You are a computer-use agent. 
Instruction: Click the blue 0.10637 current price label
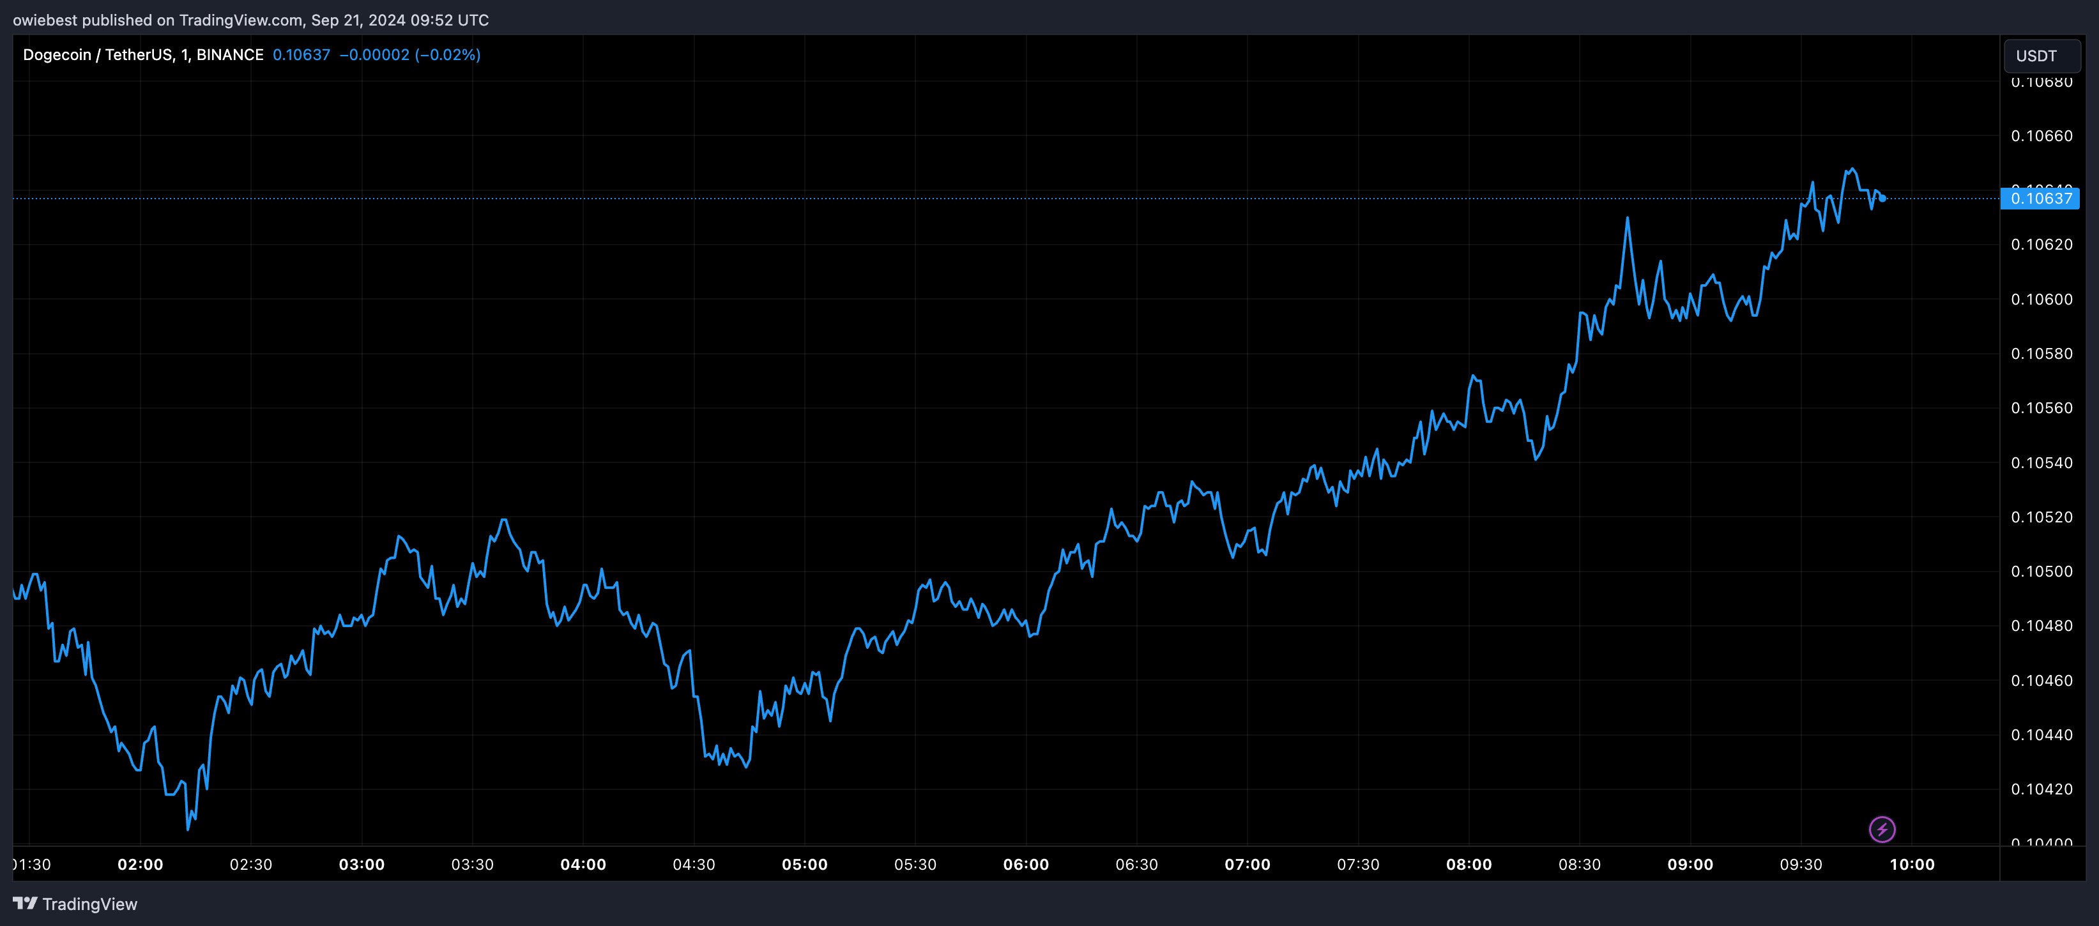coord(2040,198)
